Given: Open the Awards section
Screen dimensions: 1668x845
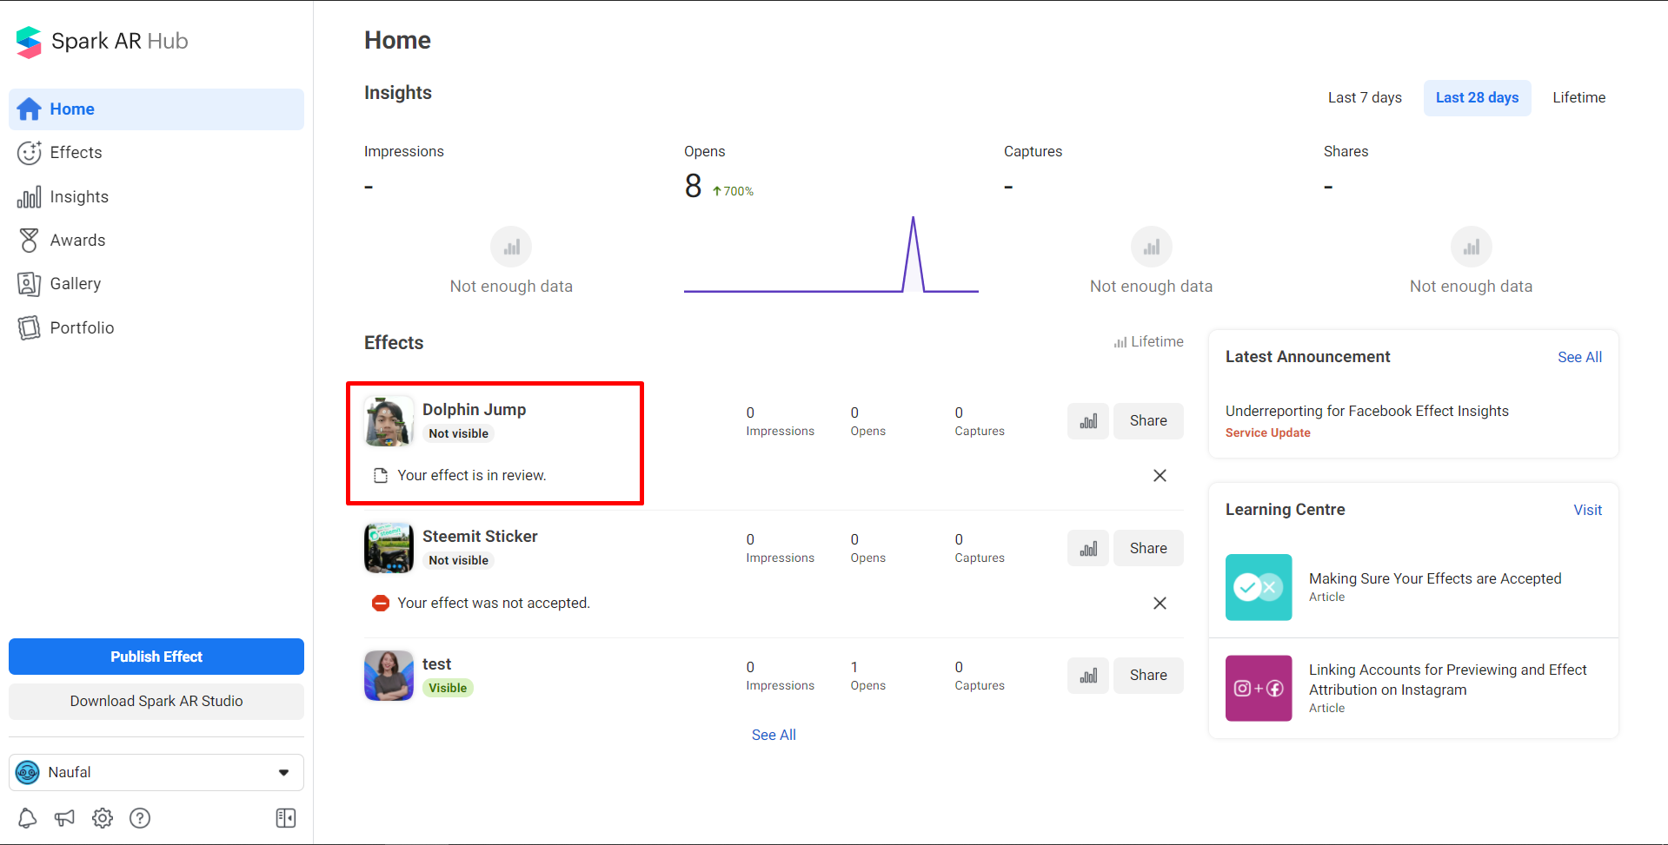Looking at the screenshot, I should (x=156, y=241).
